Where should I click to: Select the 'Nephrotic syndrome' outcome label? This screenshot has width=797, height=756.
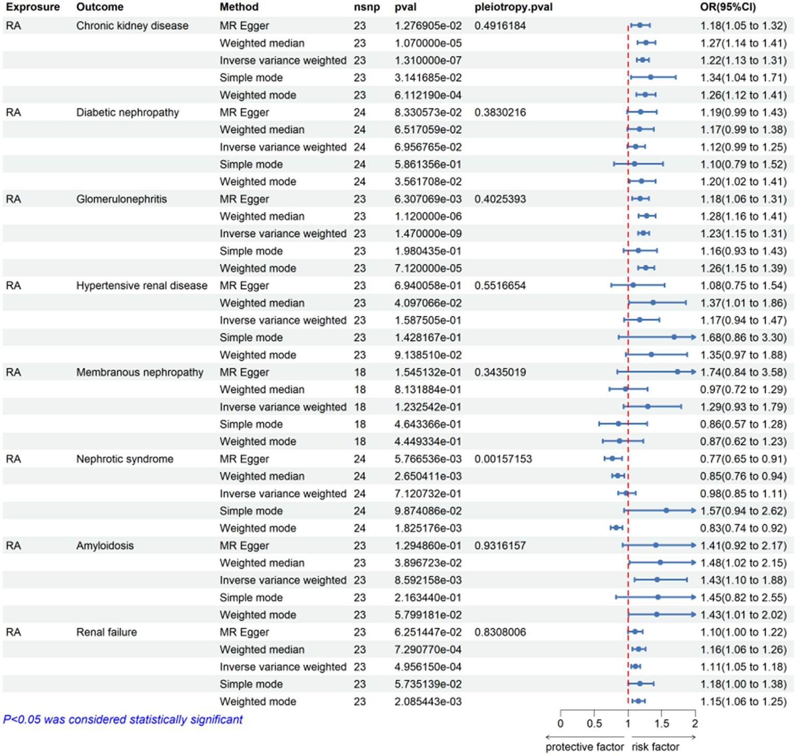point(125,459)
